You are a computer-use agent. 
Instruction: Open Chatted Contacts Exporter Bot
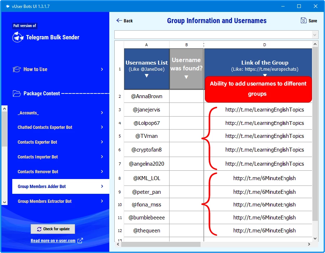61,127
